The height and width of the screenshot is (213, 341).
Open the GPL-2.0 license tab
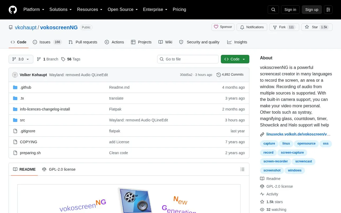[59, 169]
